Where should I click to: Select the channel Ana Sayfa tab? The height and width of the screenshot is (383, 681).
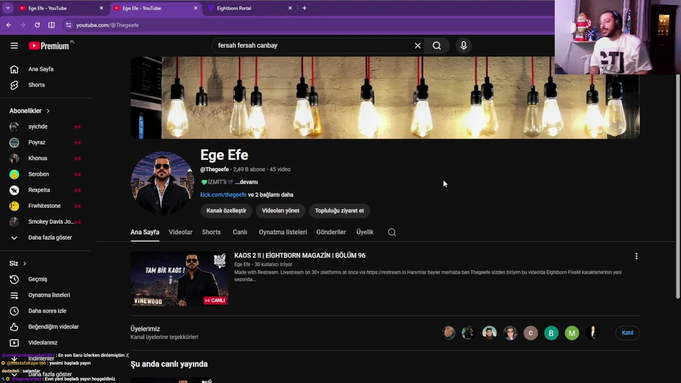click(x=145, y=232)
